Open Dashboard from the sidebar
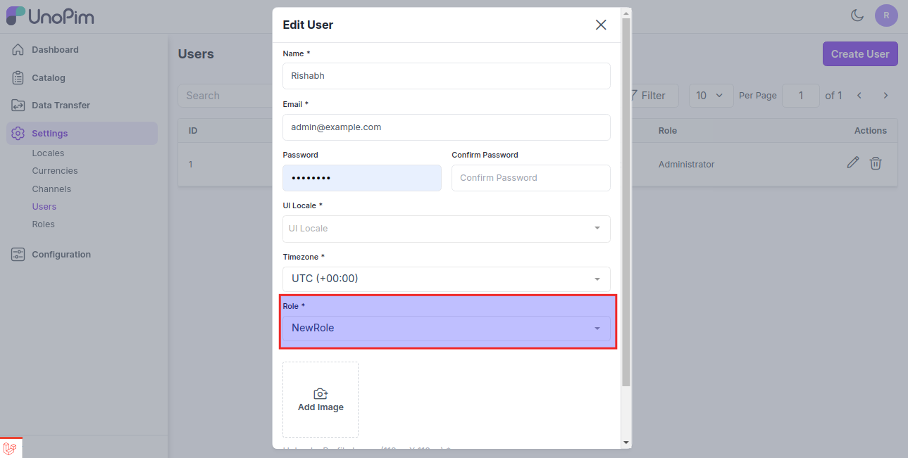Viewport: 908px width, 458px height. 55,50
